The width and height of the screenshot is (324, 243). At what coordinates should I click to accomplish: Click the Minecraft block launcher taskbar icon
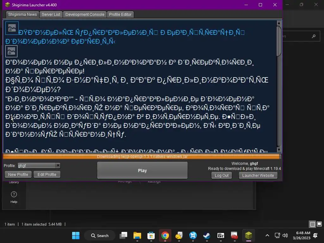click(x=249, y=235)
